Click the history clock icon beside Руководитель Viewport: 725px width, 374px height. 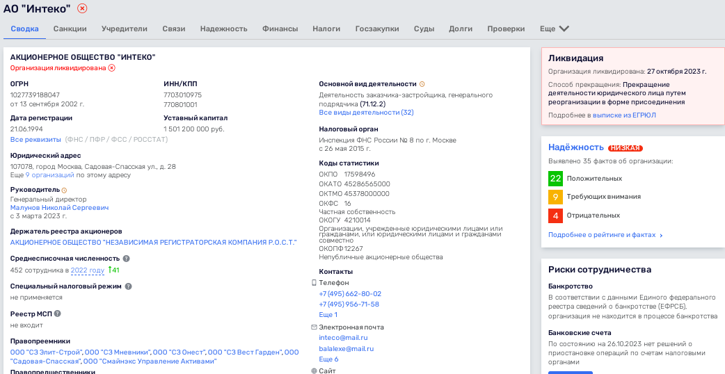pyautogui.click(x=64, y=190)
